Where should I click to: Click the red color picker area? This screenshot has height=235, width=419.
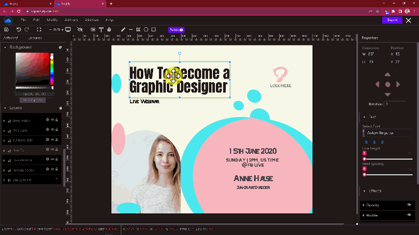[x=32, y=68]
